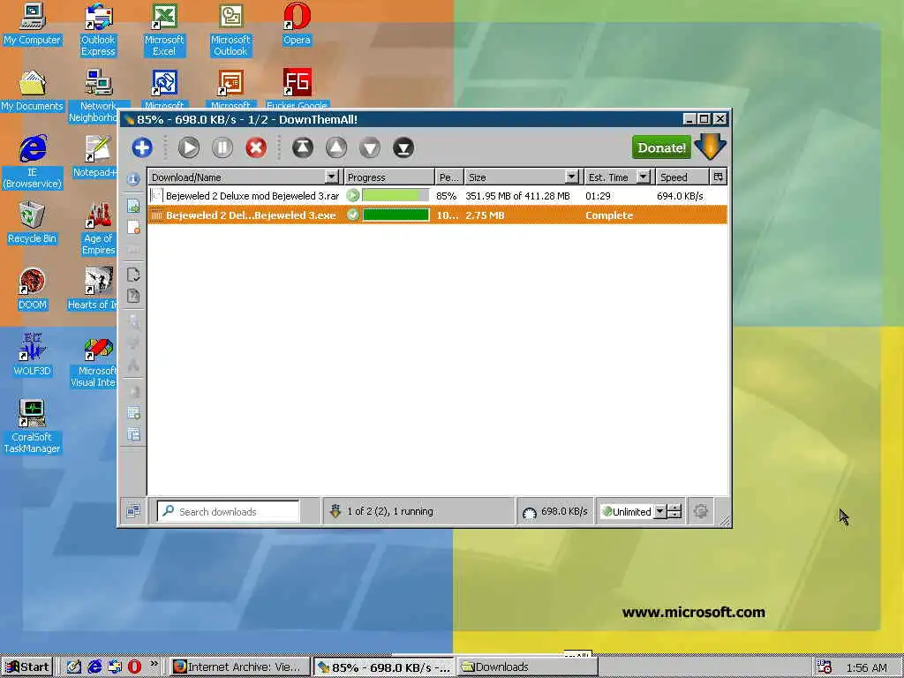Toggle sidebar using bottom-left status bar icon
Screen dimensions: 904x678
tap(133, 511)
